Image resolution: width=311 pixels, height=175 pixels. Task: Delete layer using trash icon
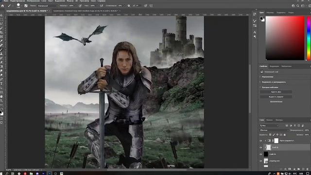click(x=308, y=169)
